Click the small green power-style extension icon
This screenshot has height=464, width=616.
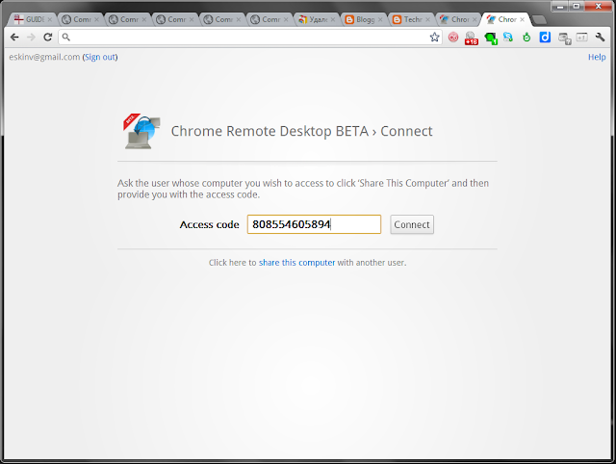pyautogui.click(x=526, y=37)
